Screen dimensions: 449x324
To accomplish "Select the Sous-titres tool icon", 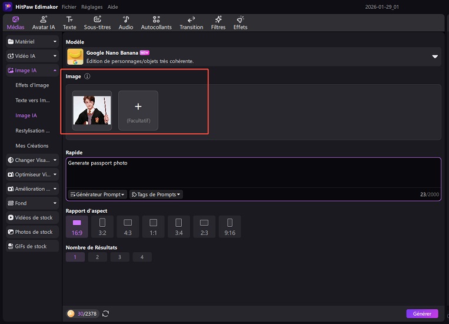I will point(97,23).
